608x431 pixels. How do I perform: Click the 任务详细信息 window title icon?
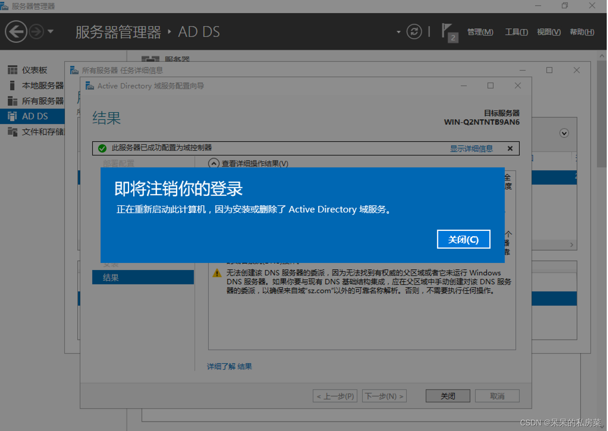(74, 70)
